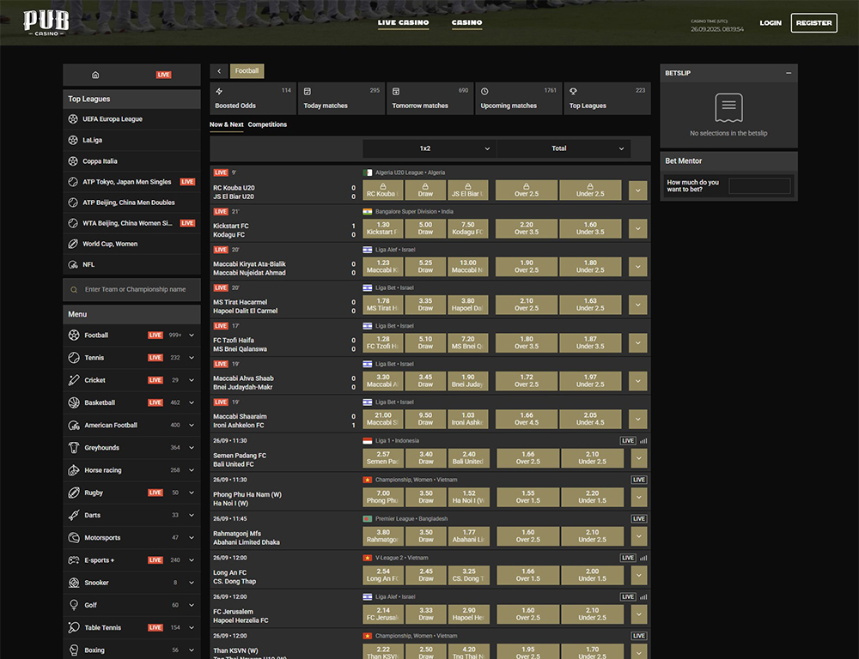The width and height of the screenshot is (859, 659).
Task: Click the Login link
Action: point(771,23)
